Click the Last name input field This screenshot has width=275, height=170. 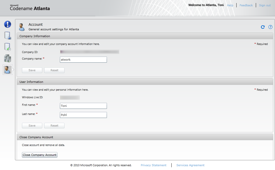[83, 115]
